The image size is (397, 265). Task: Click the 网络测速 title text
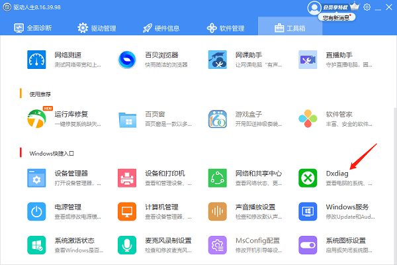click(68, 55)
